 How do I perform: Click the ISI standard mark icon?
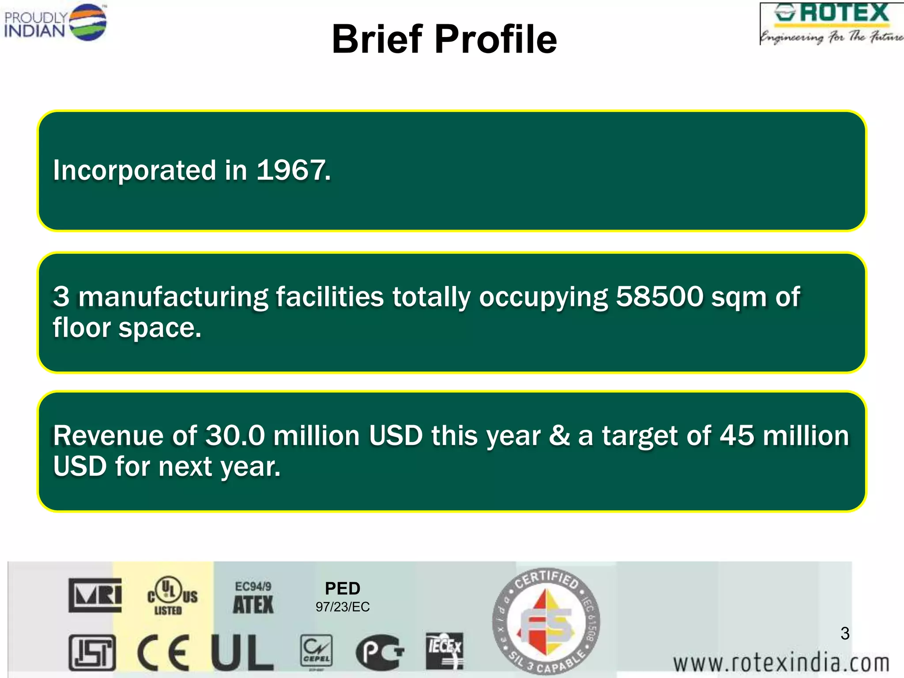[x=92, y=653]
